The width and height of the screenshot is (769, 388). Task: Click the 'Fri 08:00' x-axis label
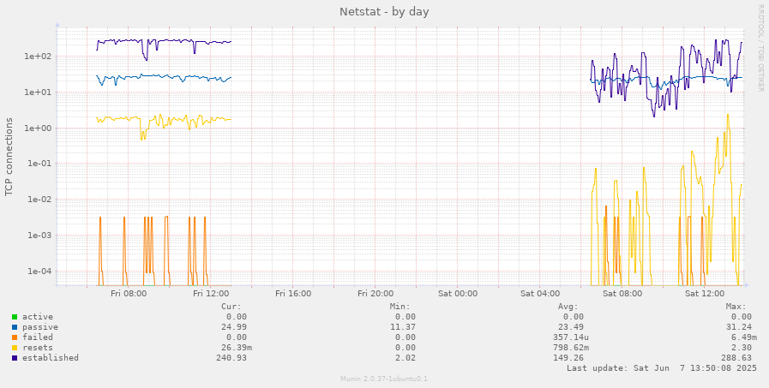click(x=129, y=294)
